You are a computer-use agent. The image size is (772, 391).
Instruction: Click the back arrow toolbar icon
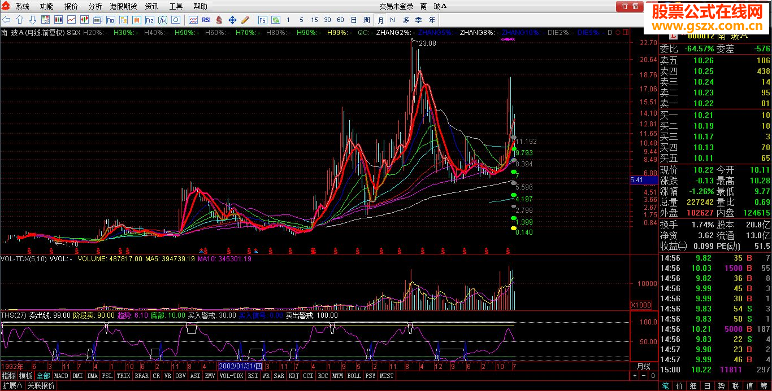point(6,20)
